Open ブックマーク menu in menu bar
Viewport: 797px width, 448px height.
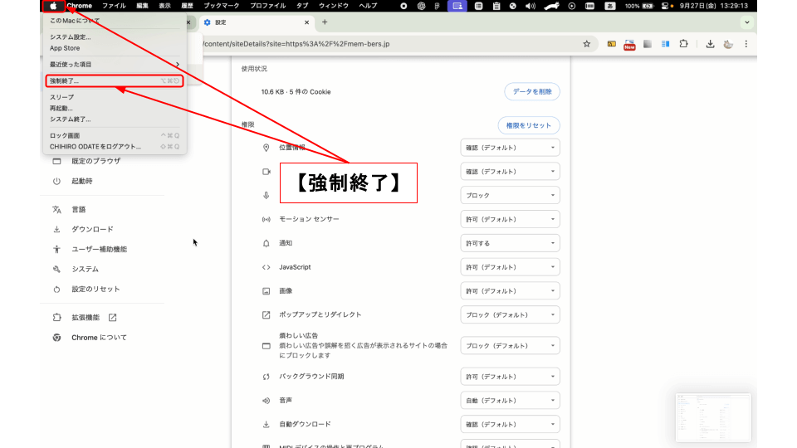221,6
